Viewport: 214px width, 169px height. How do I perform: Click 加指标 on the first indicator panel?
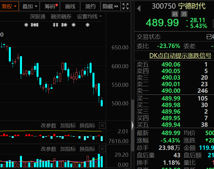[68, 126]
